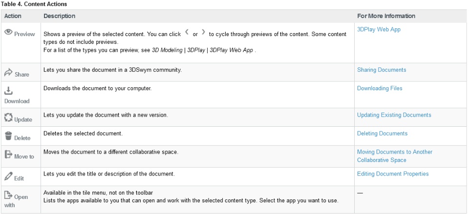Click the right chevron preview arrow
469x217 pixels.
pyautogui.click(x=204, y=33)
